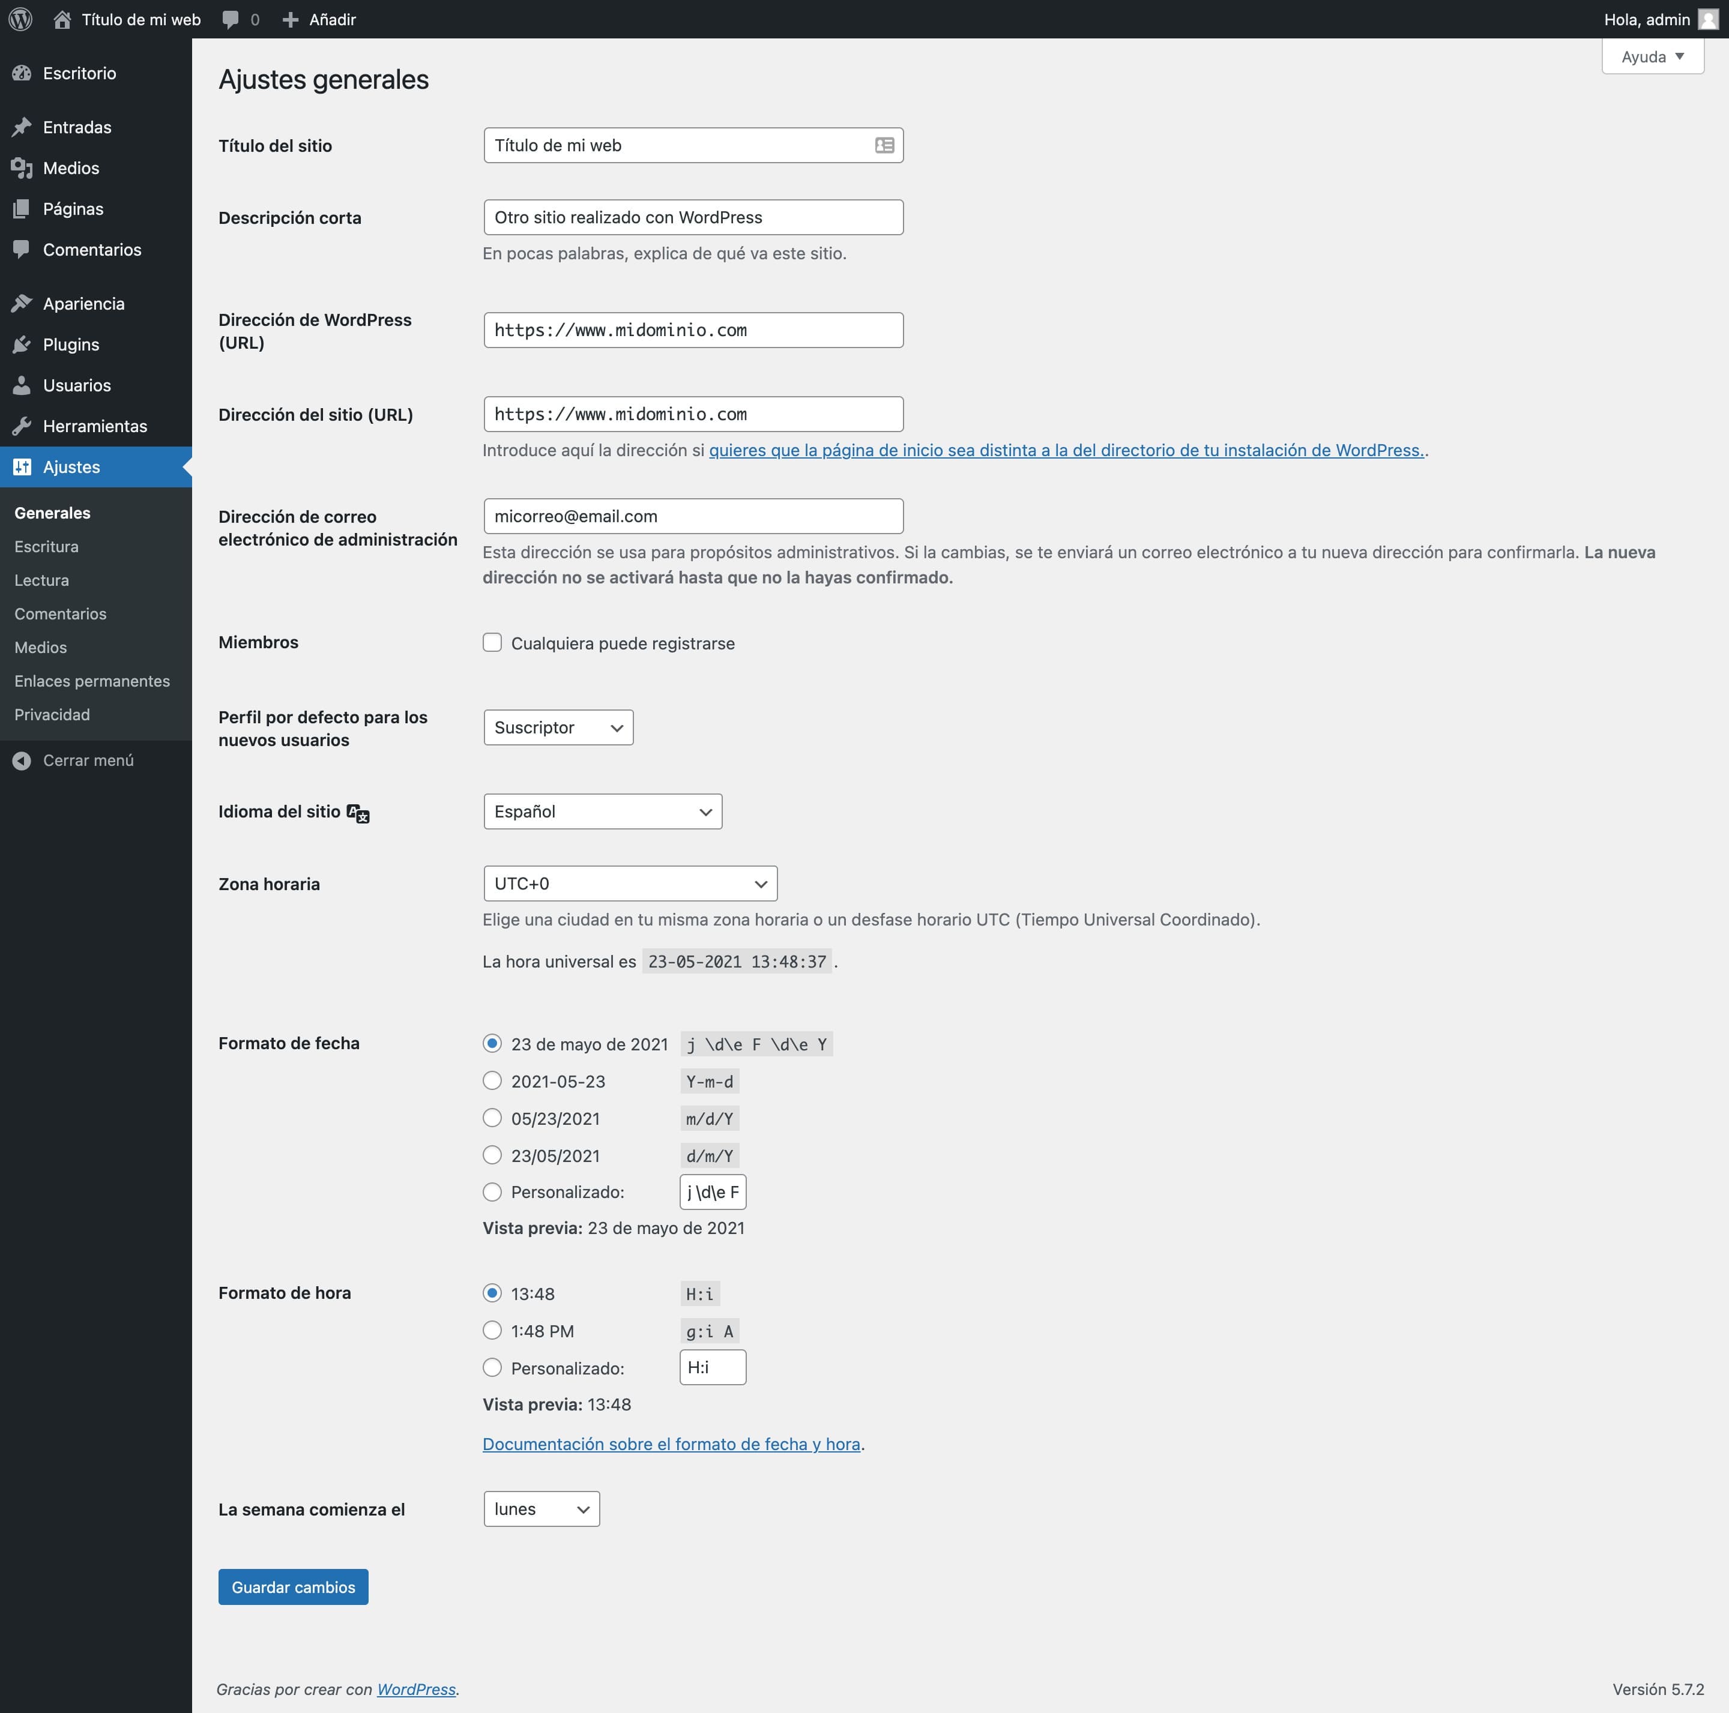Select date format 23 de mayo de 2021
Screen dimensions: 1729x1713
click(492, 1043)
